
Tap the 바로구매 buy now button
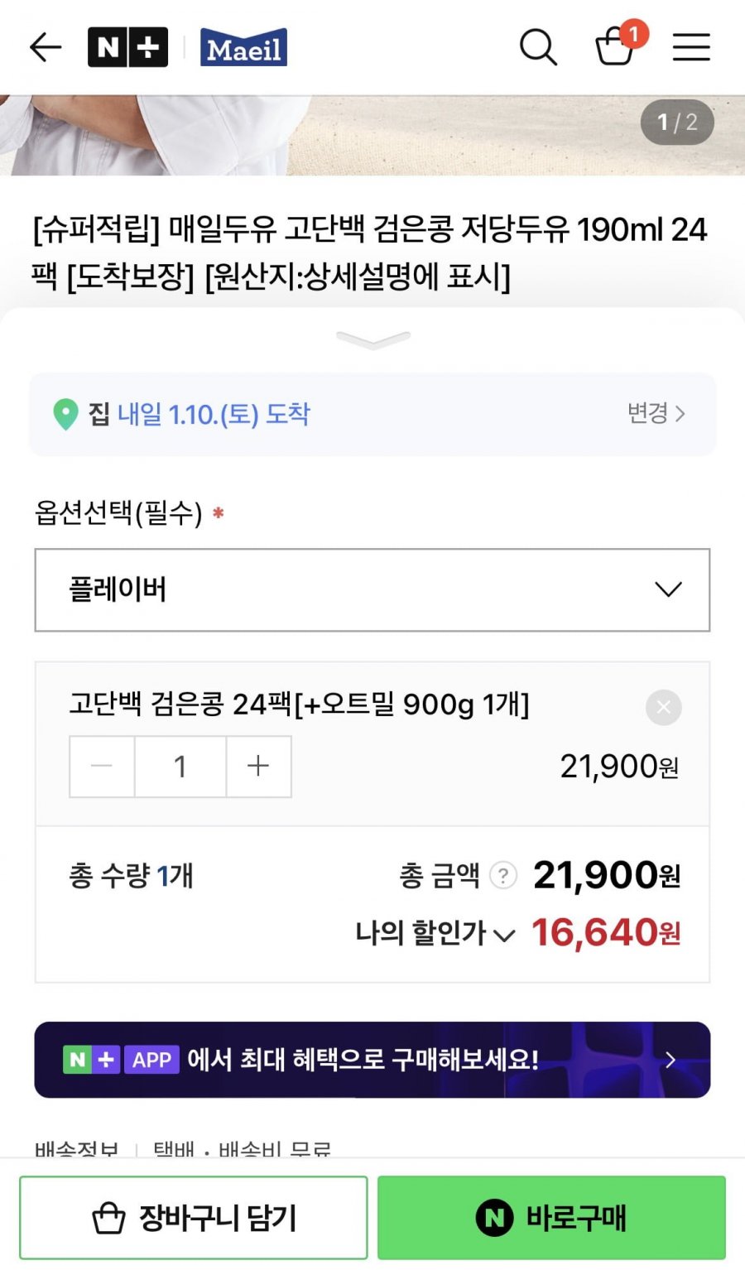551,1217
